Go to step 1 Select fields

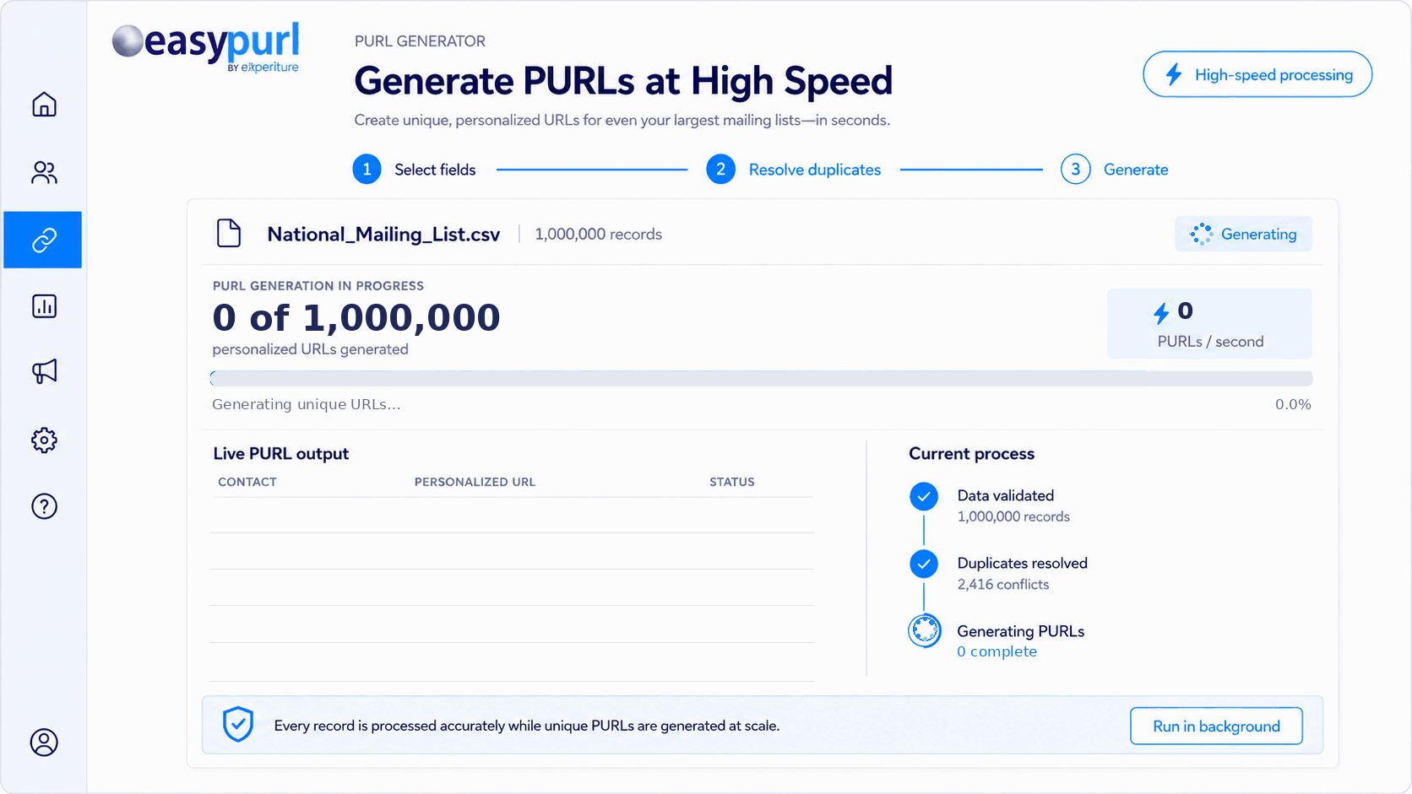click(414, 170)
